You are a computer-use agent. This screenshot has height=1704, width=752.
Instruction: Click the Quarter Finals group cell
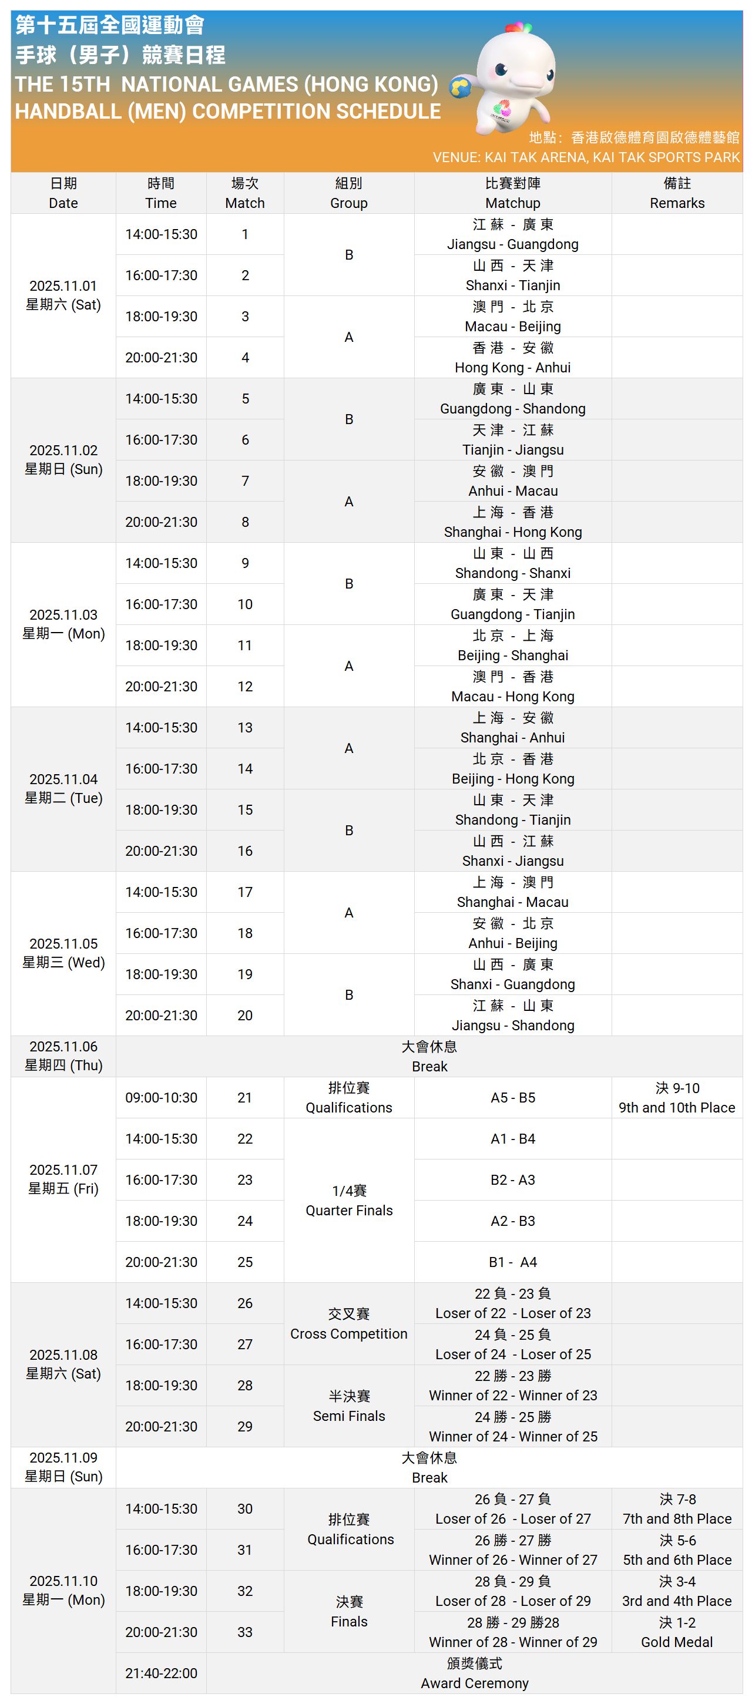348,1200
